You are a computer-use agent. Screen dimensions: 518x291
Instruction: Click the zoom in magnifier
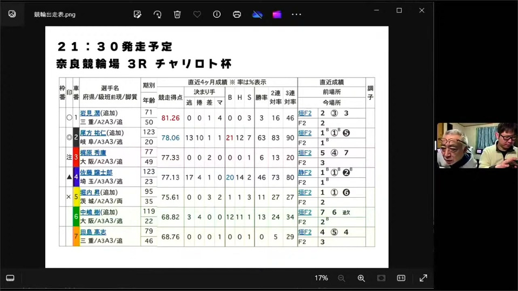click(x=362, y=278)
